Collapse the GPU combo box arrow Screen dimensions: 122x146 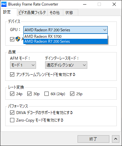click(104, 30)
